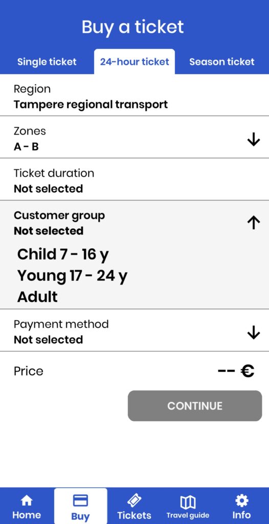Open the Ticket duration row
This screenshot has width=269, height=524.
click(x=134, y=180)
